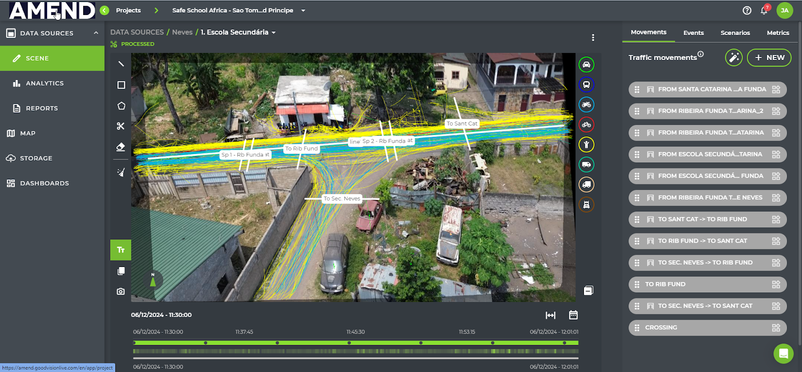Image resolution: width=802 pixels, height=372 pixels.
Task: Select the eraser tool
Action: [x=121, y=147]
